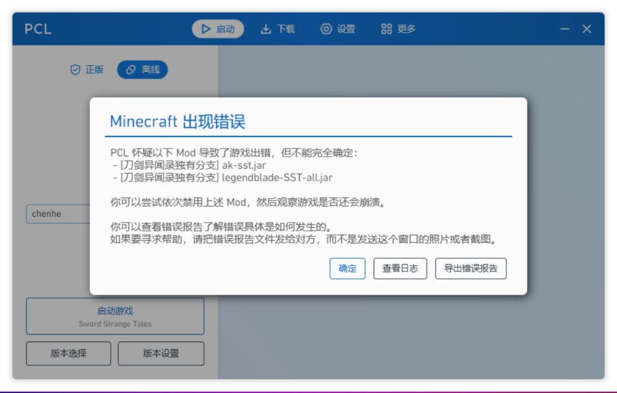This screenshot has height=393, width=617.
Task: Click the four-square grid icon beside 更多
Action: (x=386, y=29)
